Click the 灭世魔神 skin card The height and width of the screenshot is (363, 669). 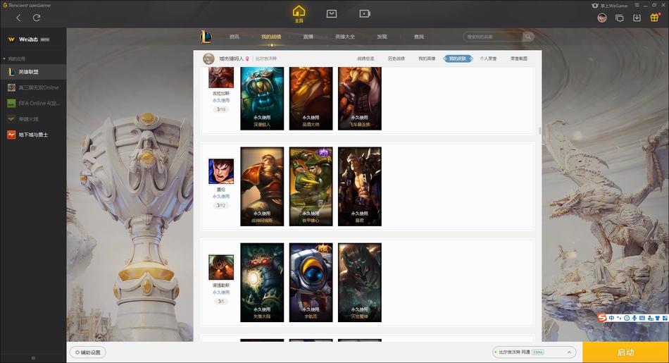pyautogui.click(x=360, y=282)
